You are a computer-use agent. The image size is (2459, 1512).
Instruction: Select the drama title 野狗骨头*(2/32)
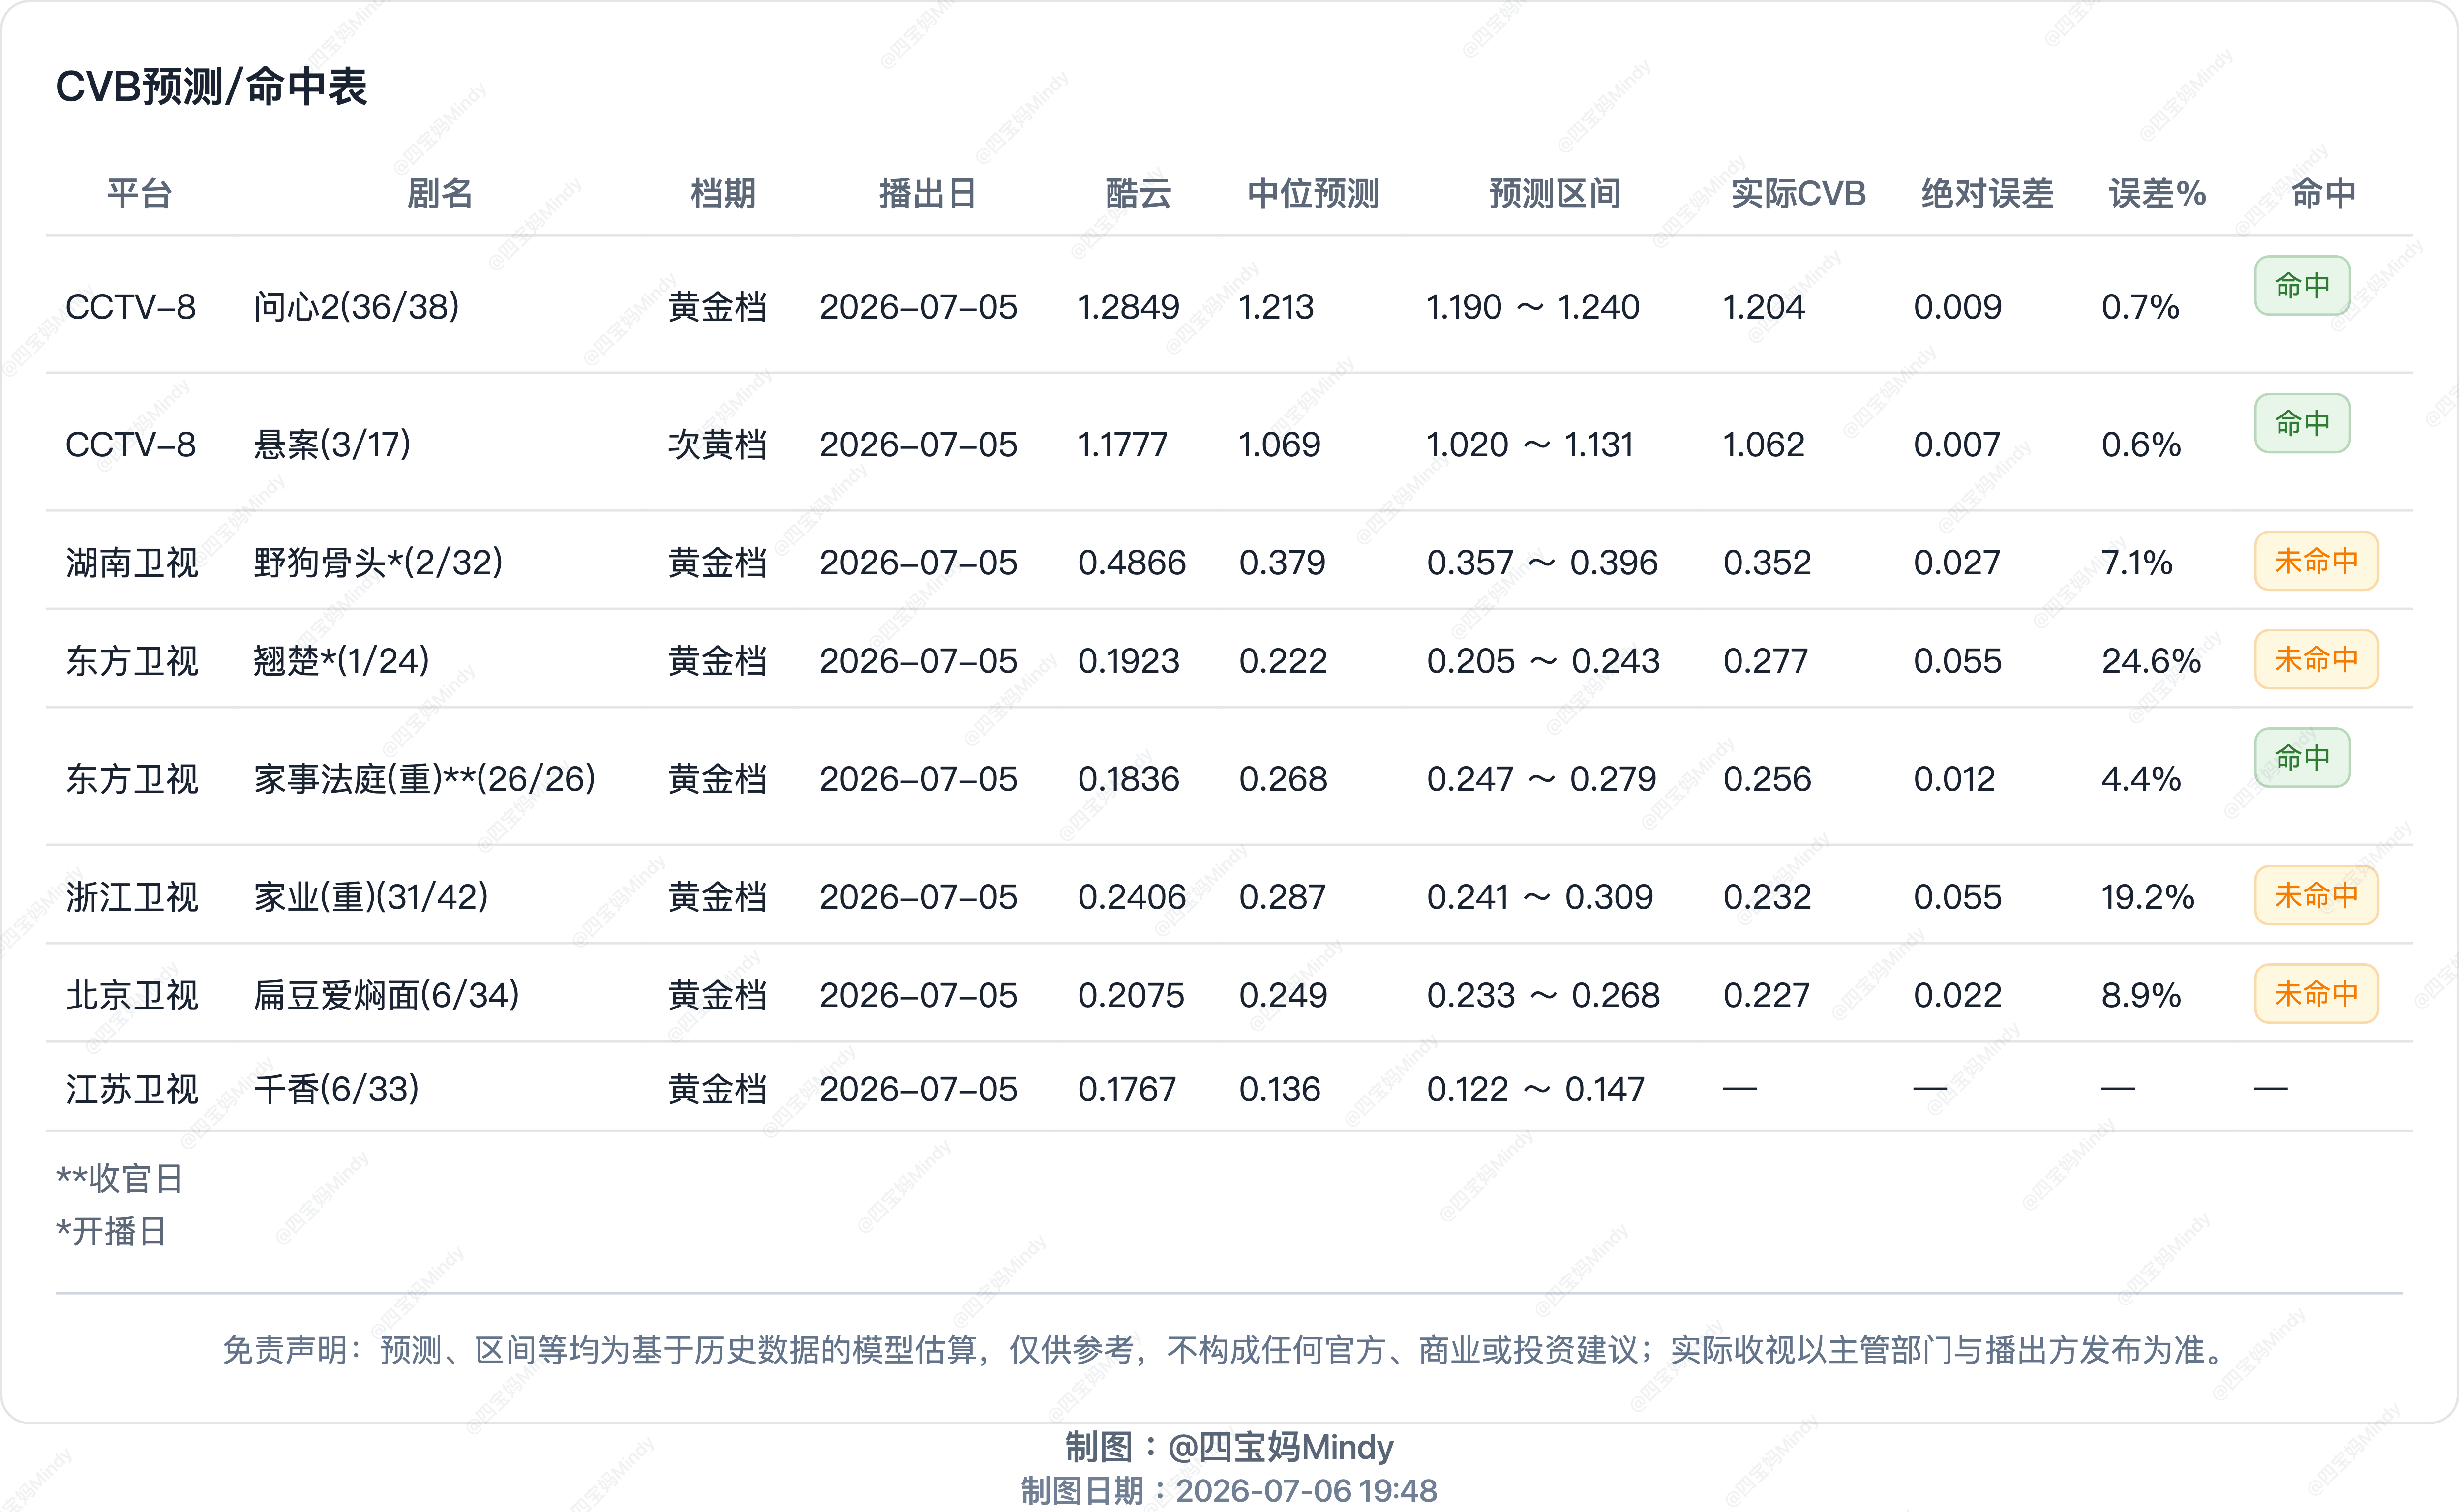[x=378, y=562]
